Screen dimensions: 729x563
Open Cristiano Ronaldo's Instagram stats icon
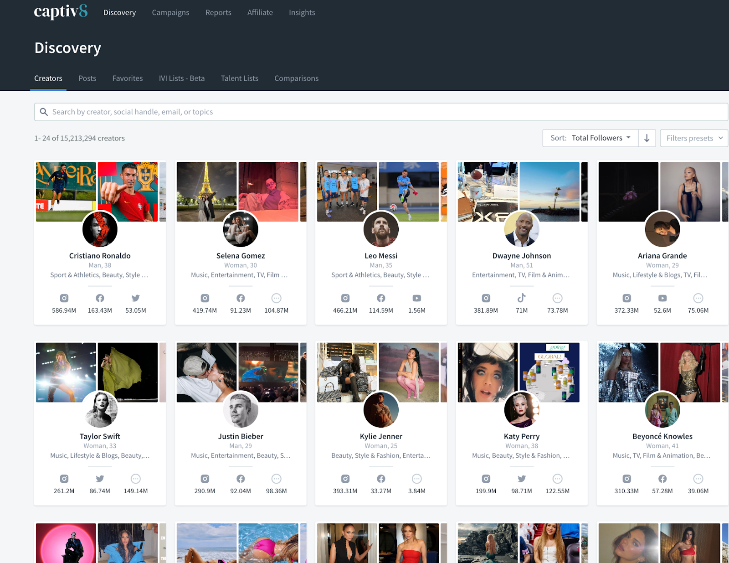point(64,298)
